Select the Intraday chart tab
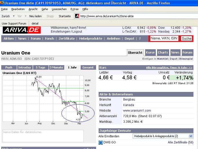 25,67
